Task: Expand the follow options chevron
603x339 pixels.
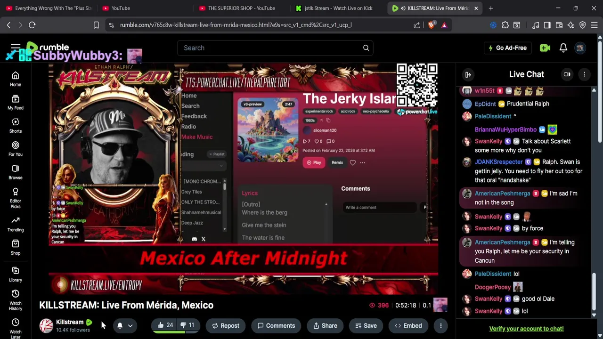Action: pos(130,325)
